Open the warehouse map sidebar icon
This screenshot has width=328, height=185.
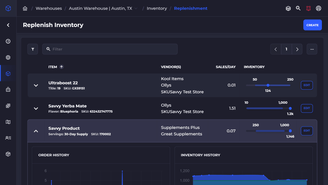click(x=8, y=122)
